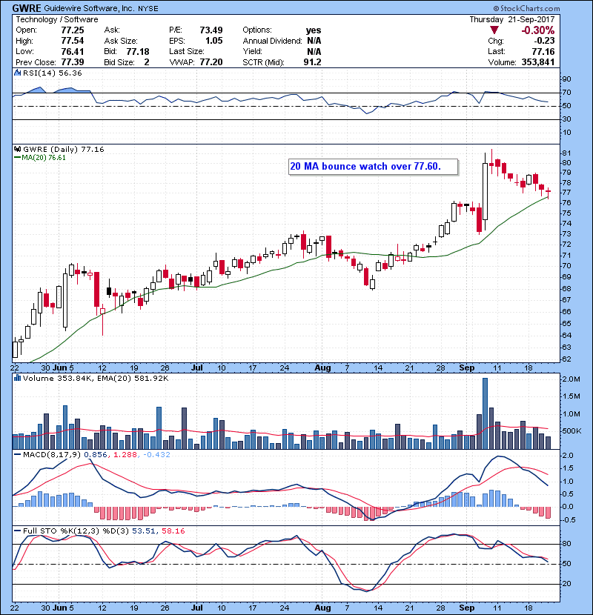This screenshot has height=615, width=593.
Task: Click the SCTR (Mid) value 91.2
Action: [312, 62]
